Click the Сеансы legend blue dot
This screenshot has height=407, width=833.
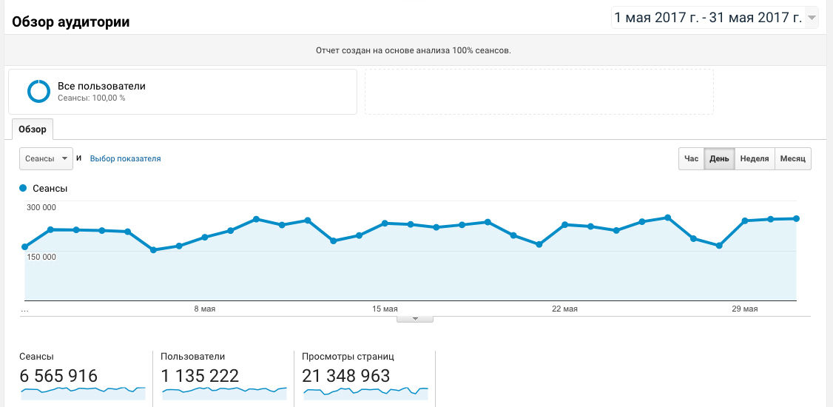coord(23,188)
